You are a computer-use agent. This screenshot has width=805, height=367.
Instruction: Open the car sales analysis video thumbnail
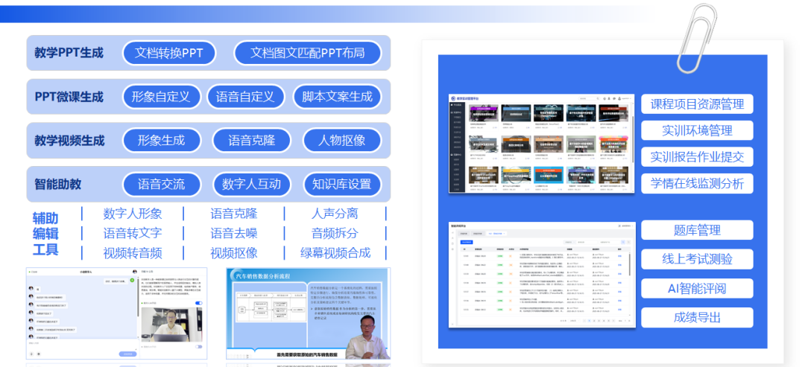(308, 314)
